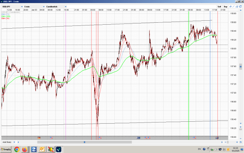Click the reset chart view icon
244x153 pixels.
pyautogui.click(x=240, y=142)
